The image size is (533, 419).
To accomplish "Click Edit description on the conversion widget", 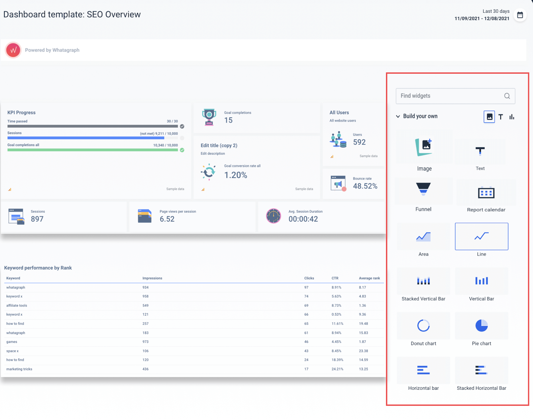I will pyautogui.click(x=213, y=153).
